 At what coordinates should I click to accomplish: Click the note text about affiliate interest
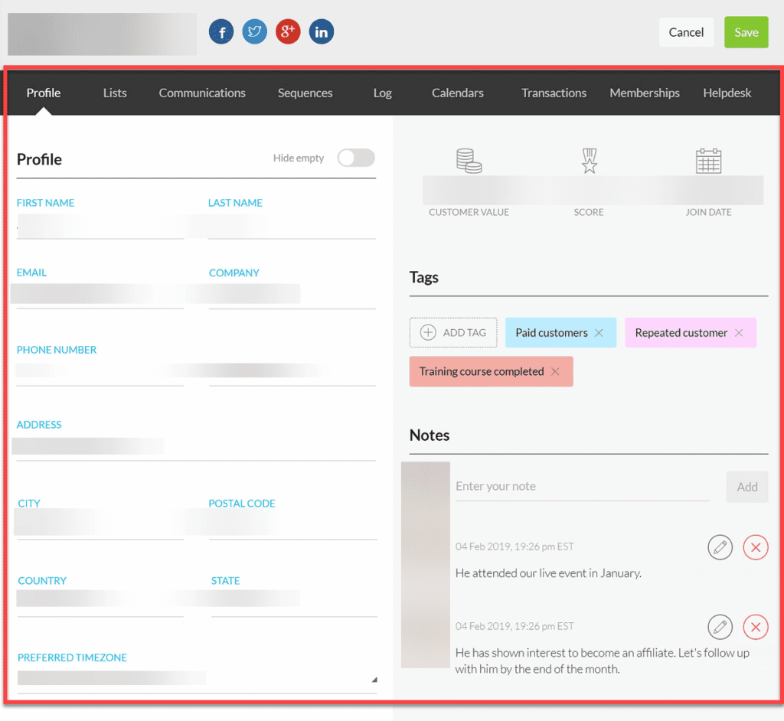point(602,661)
